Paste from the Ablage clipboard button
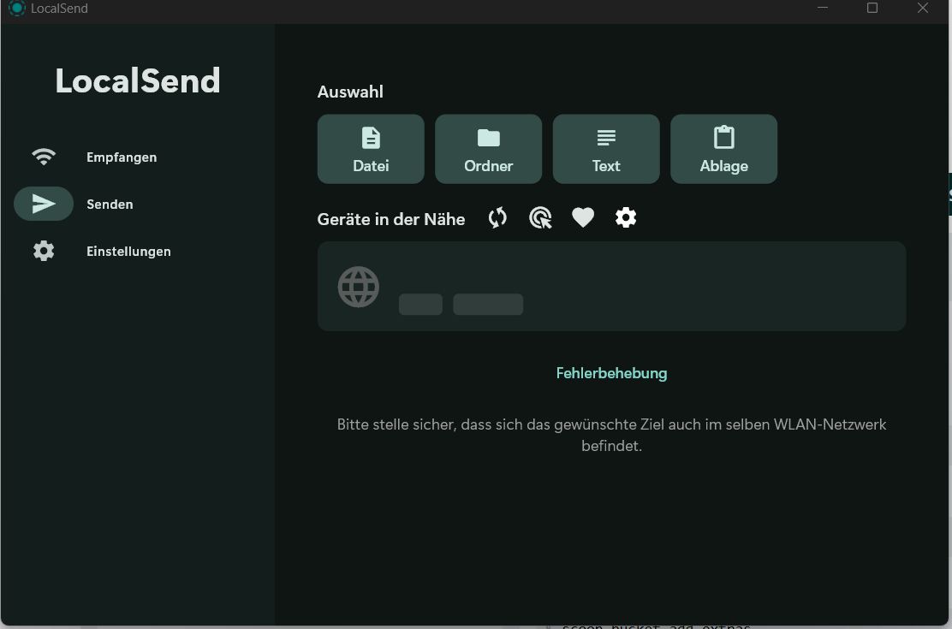952x629 pixels. [x=723, y=149]
